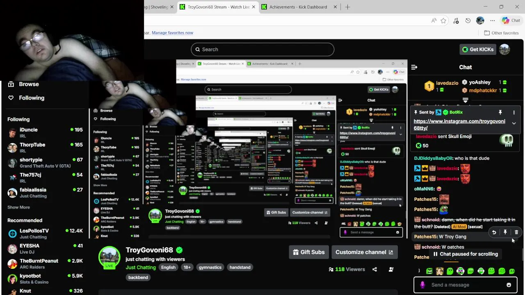This screenshot has width=525, height=295.
Task: Select the backbend tag
Action: [138, 277]
